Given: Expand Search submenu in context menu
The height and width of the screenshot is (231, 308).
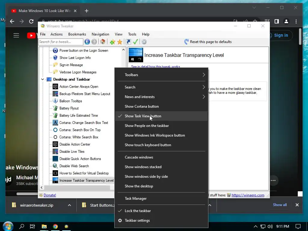Looking at the screenshot, I should coord(161,87).
